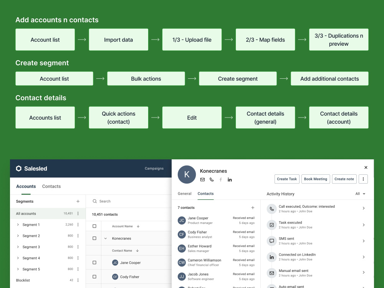Switch to the Accounts tab
Viewport: 384px width, 288px height.
click(x=26, y=186)
